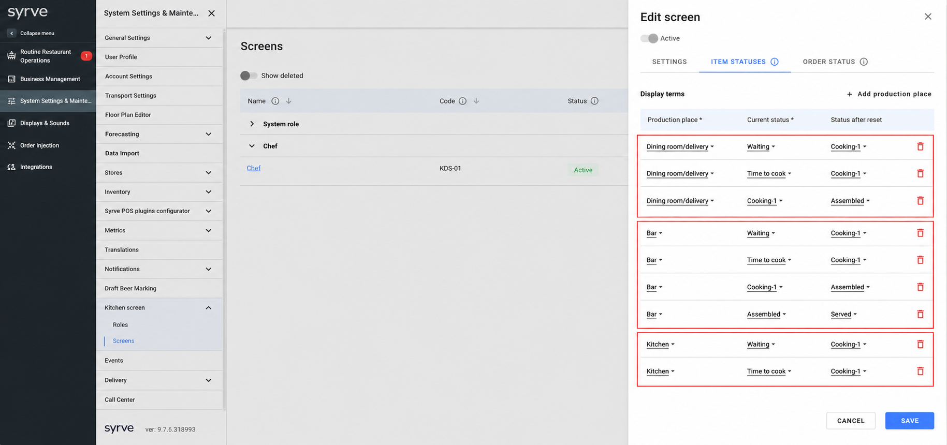Screen dimensions: 947x445
Task: Sort by Code column arrow
Action: tap(476, 101)
